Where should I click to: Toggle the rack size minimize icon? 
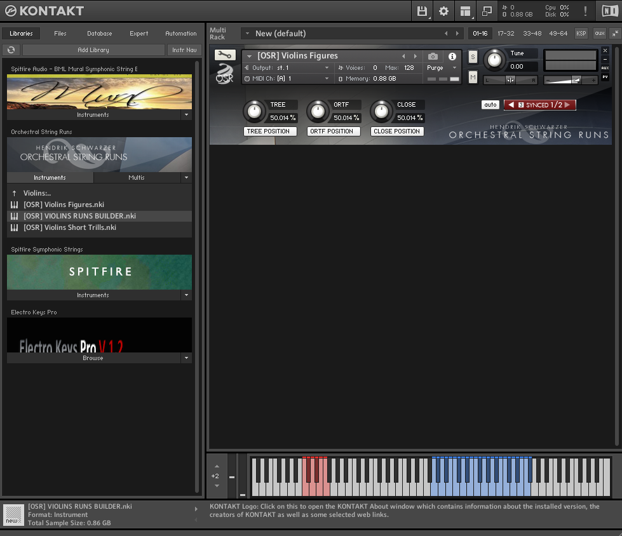(615, 33)
